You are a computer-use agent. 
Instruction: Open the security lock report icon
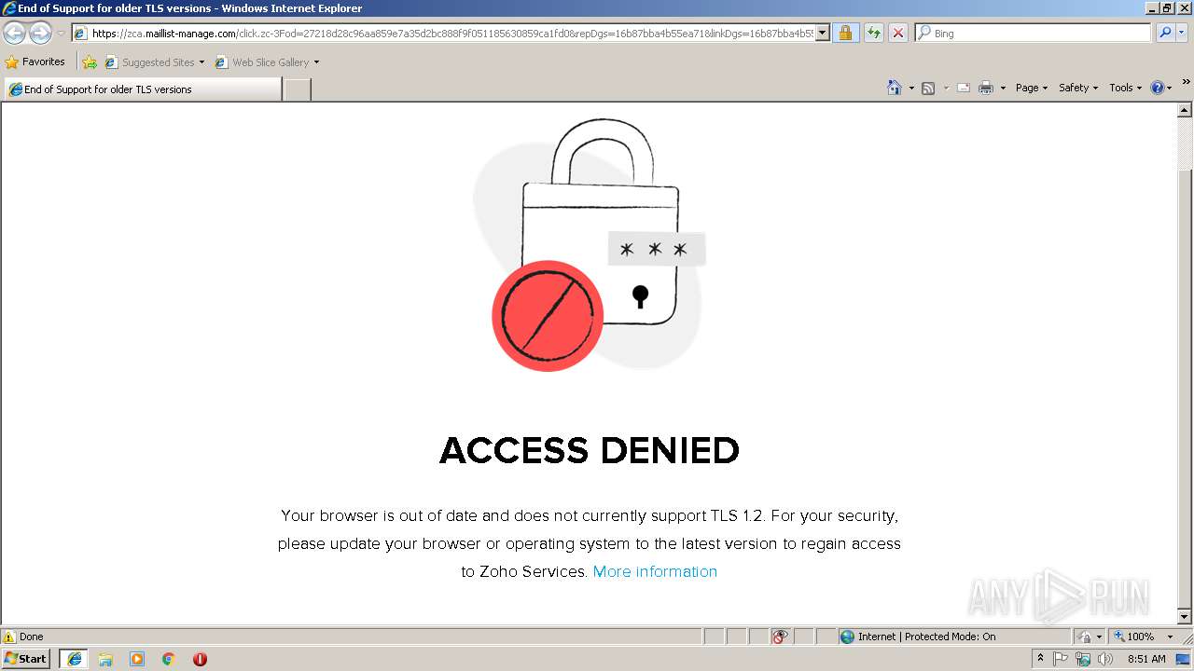click(845, 33)
